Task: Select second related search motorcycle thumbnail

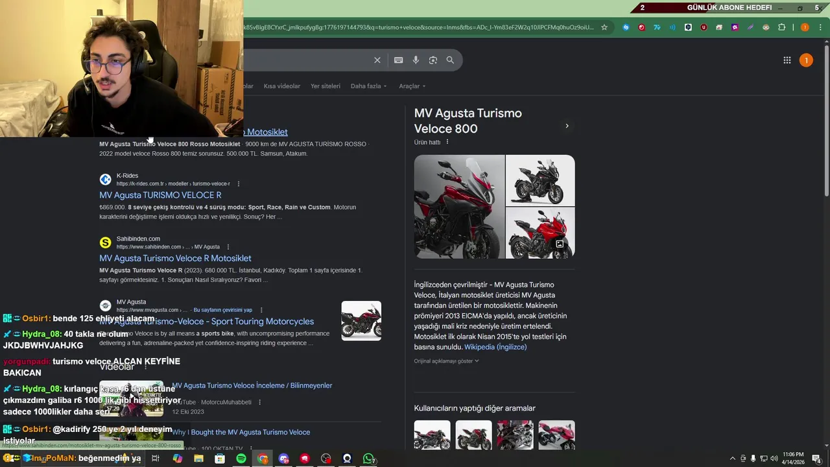Action: (x=473, y=435)
